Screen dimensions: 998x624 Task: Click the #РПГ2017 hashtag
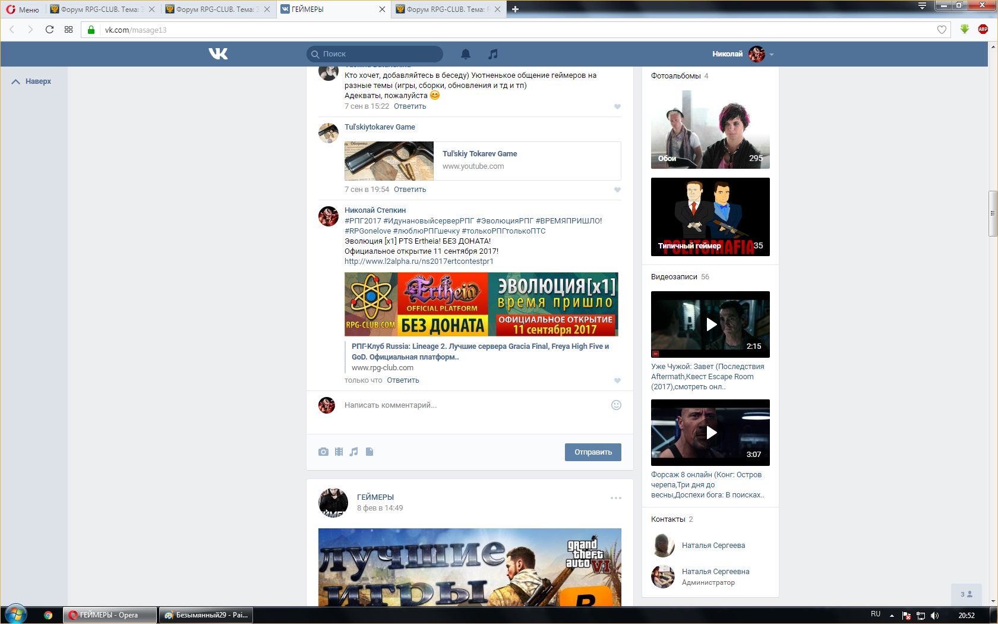pos(363,221)
